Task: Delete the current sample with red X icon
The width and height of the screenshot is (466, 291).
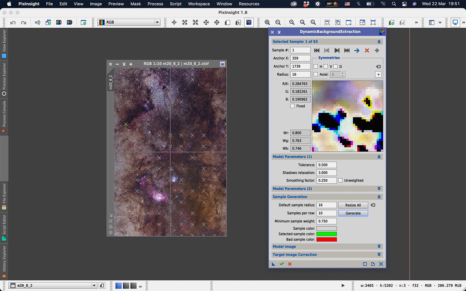Action: [367, 50]
